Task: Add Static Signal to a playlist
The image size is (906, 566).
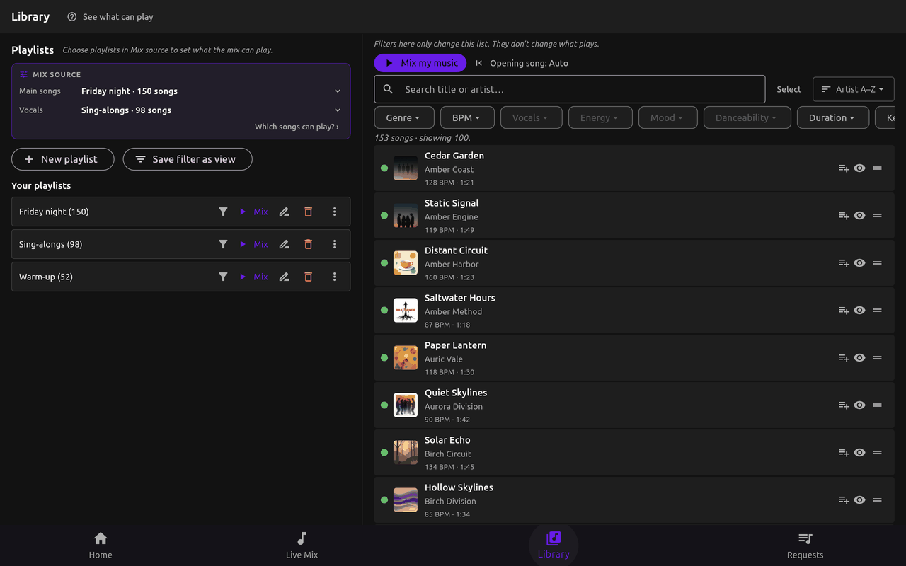Action: coord(844,216)
